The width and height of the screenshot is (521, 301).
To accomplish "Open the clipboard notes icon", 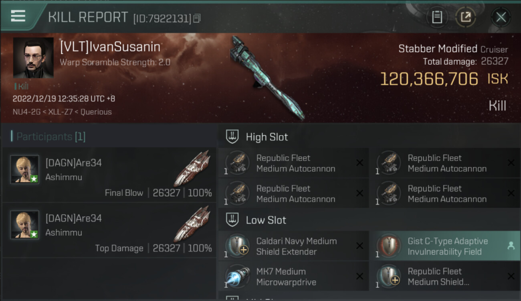I will pos(437,17).
